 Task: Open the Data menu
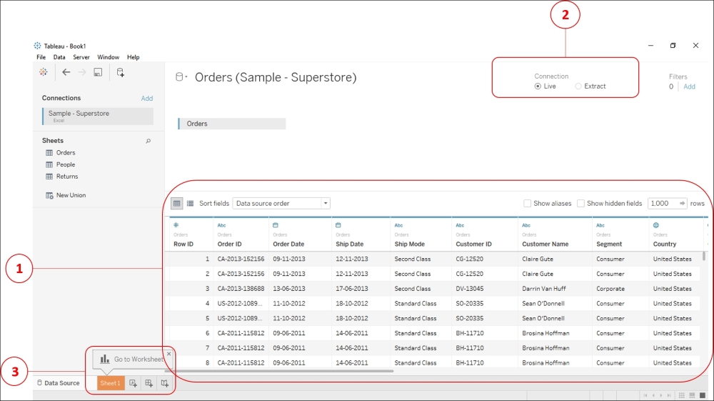tap(59, 57)
